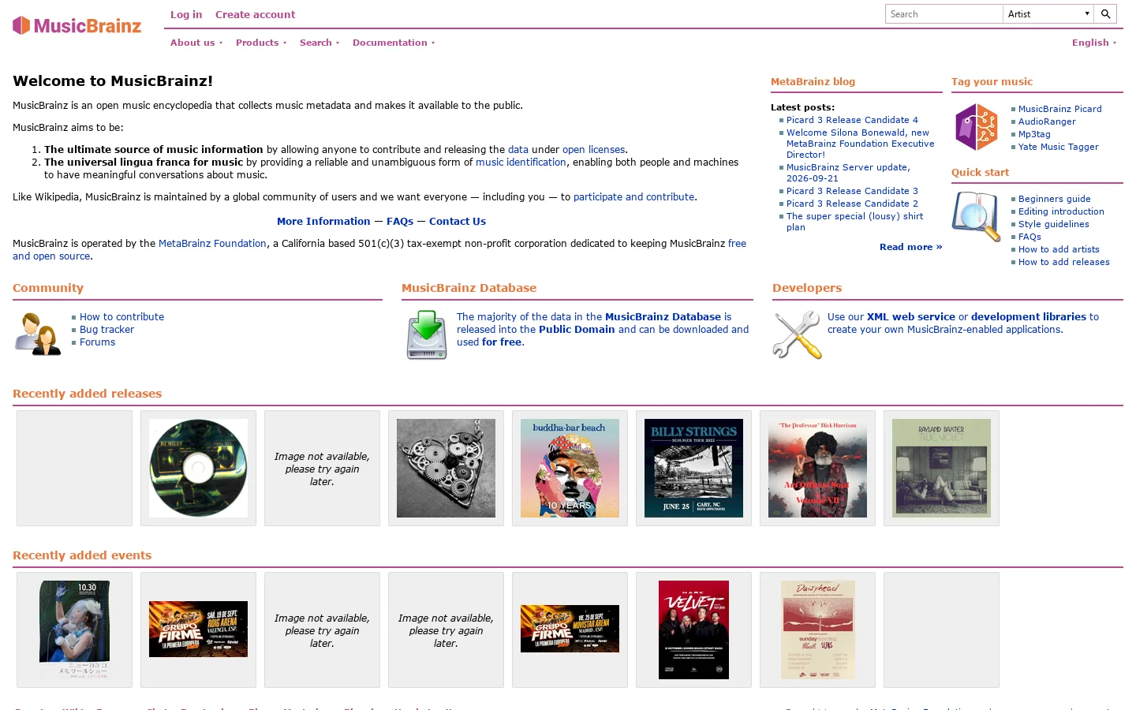Click the Create account link
1136x710 pixels.
(x=255, y=14)
